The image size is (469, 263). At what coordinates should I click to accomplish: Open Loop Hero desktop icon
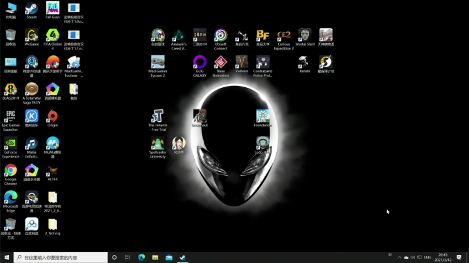point(263,146)
